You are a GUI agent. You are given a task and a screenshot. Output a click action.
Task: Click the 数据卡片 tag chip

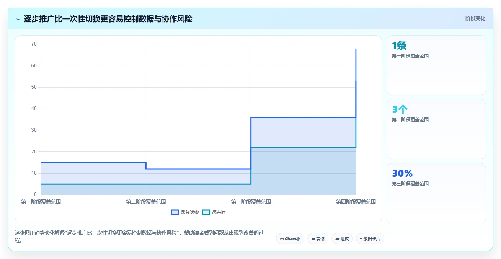pos(370,239)
